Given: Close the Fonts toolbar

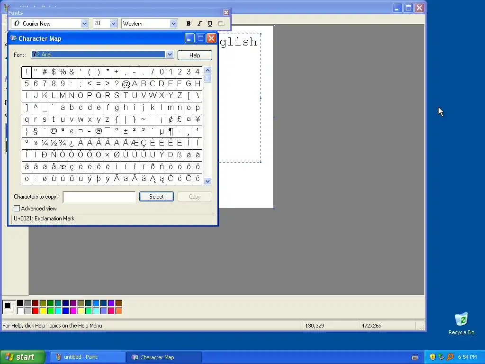Looking at the screenshot, I should pyautogui.click(x=226, y=12).
